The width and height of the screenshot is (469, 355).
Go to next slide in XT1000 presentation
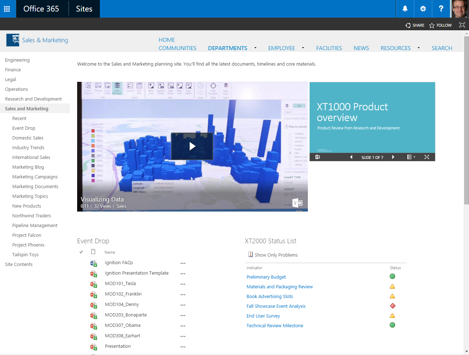[x=393, y=157]
